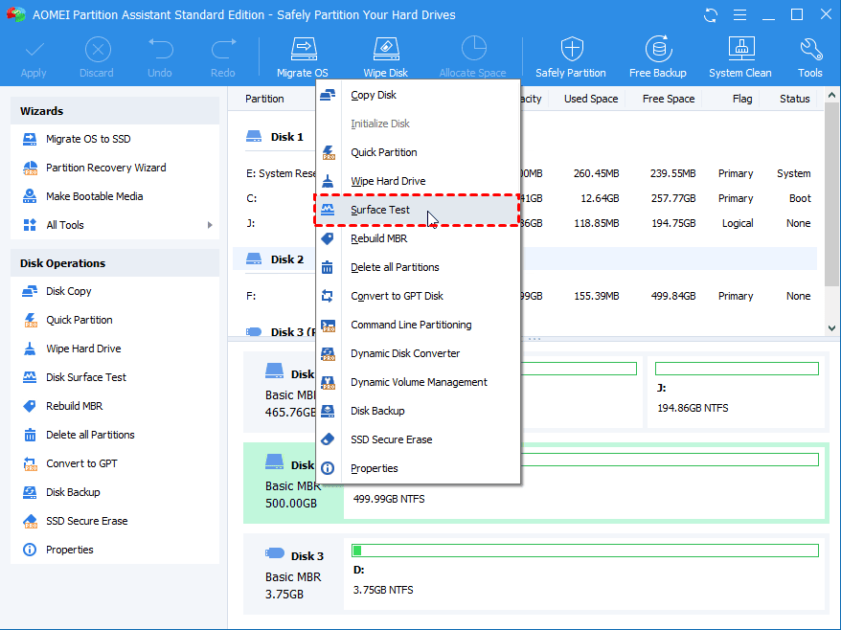Click the refresh icon in title bar
This screenshot has height=630, width=841.
coord(711,15)
